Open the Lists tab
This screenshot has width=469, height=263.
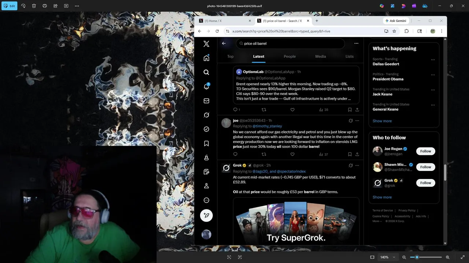(350, 57)
